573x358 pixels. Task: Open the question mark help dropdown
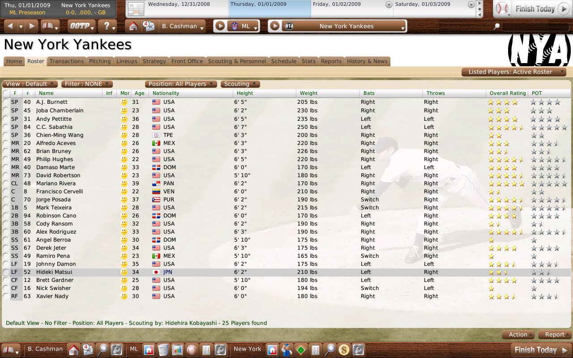click(107, 26)
